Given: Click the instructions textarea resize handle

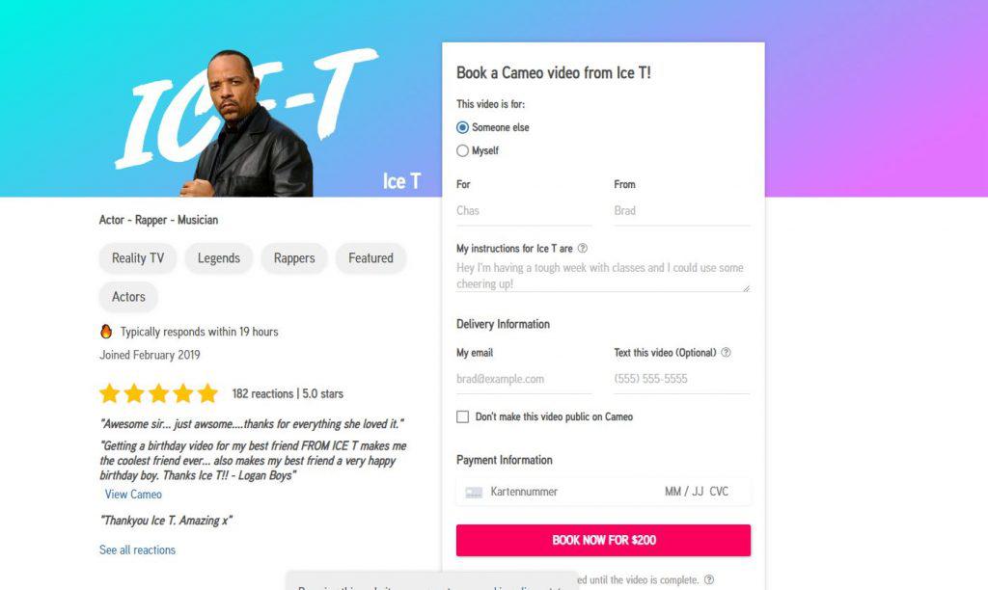Looking at the screenshot, I should click(746, 287).
